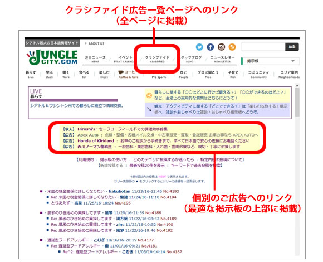Screen dimensions: 323x262
Task: Select the 食べる Eat category
Action: (84, 74)
